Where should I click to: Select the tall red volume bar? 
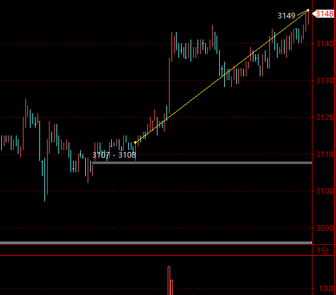169,280
